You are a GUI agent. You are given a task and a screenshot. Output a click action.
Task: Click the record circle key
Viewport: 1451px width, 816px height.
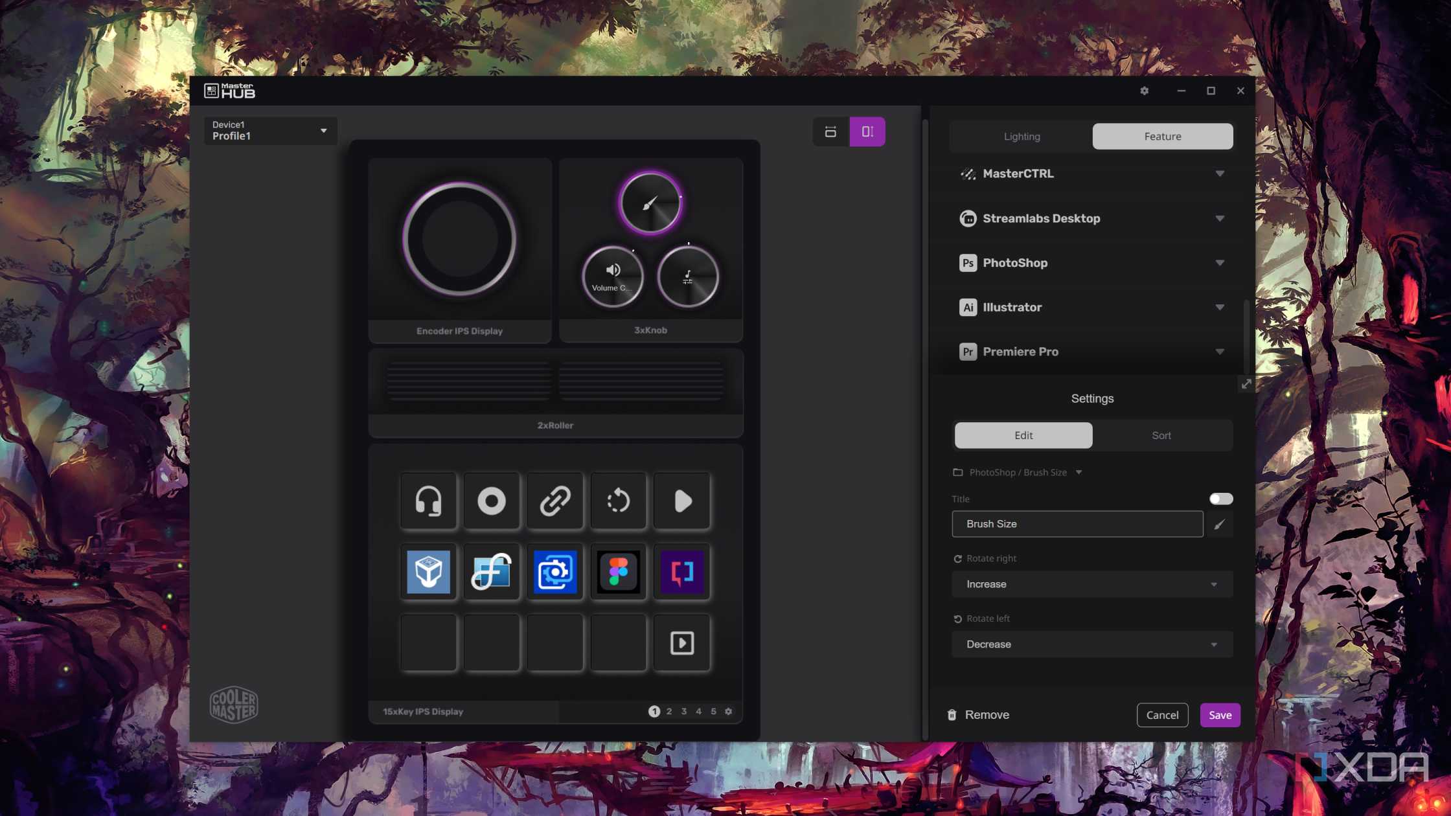click(492, 501)
